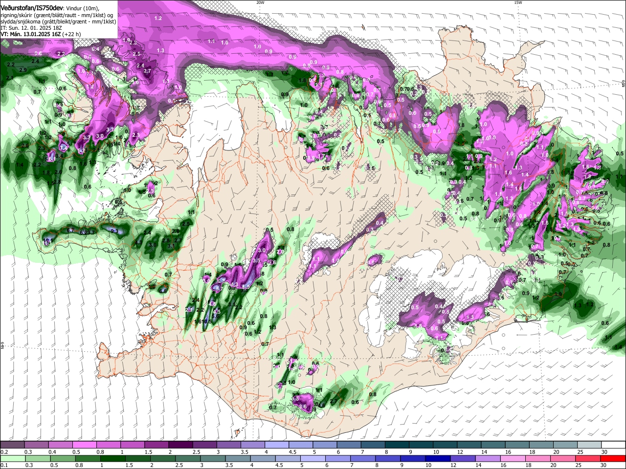
Task: Select the bright pink swatch above upper label 0.5
Action: (84, 445)
